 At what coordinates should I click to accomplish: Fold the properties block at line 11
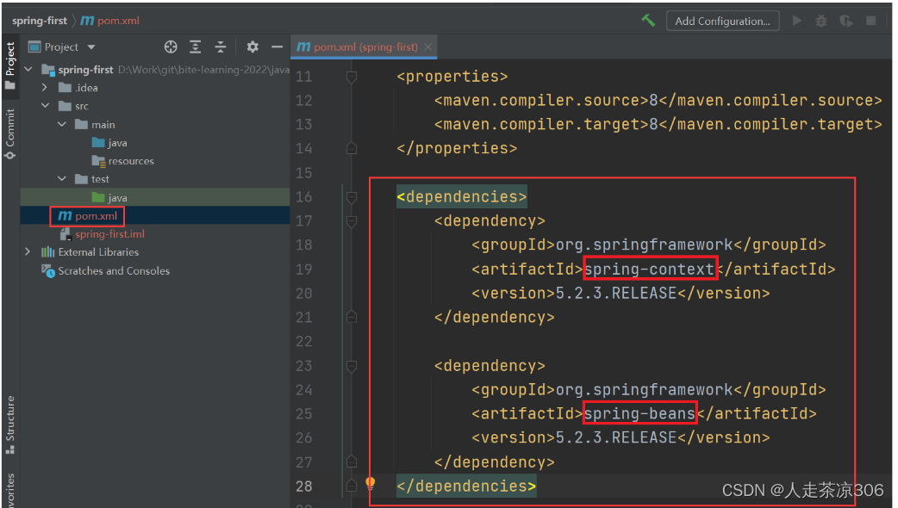click(x=352, y=77)
